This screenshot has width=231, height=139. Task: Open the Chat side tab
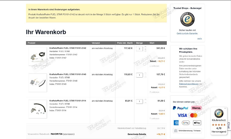pyautogui.click(x=229, y=125)
